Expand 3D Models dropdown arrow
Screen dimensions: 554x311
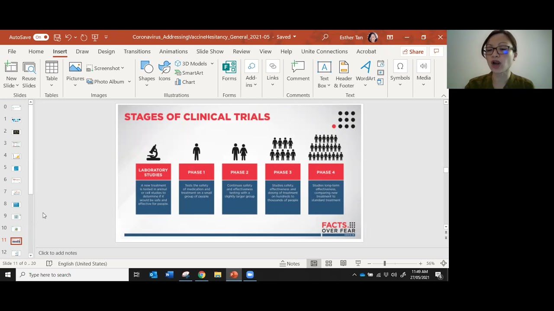pyautogui.click(x=212, y=63)
